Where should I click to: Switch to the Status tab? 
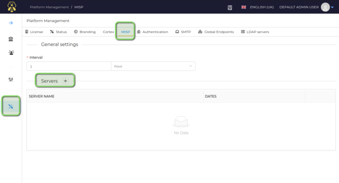[58, 32]
